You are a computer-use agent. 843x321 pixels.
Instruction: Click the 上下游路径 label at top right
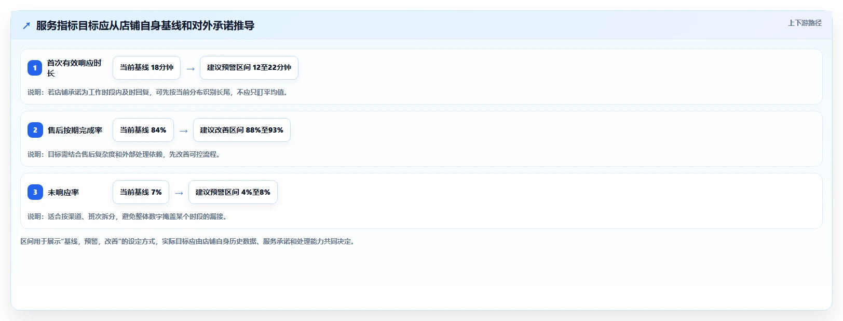coord(805,23)
